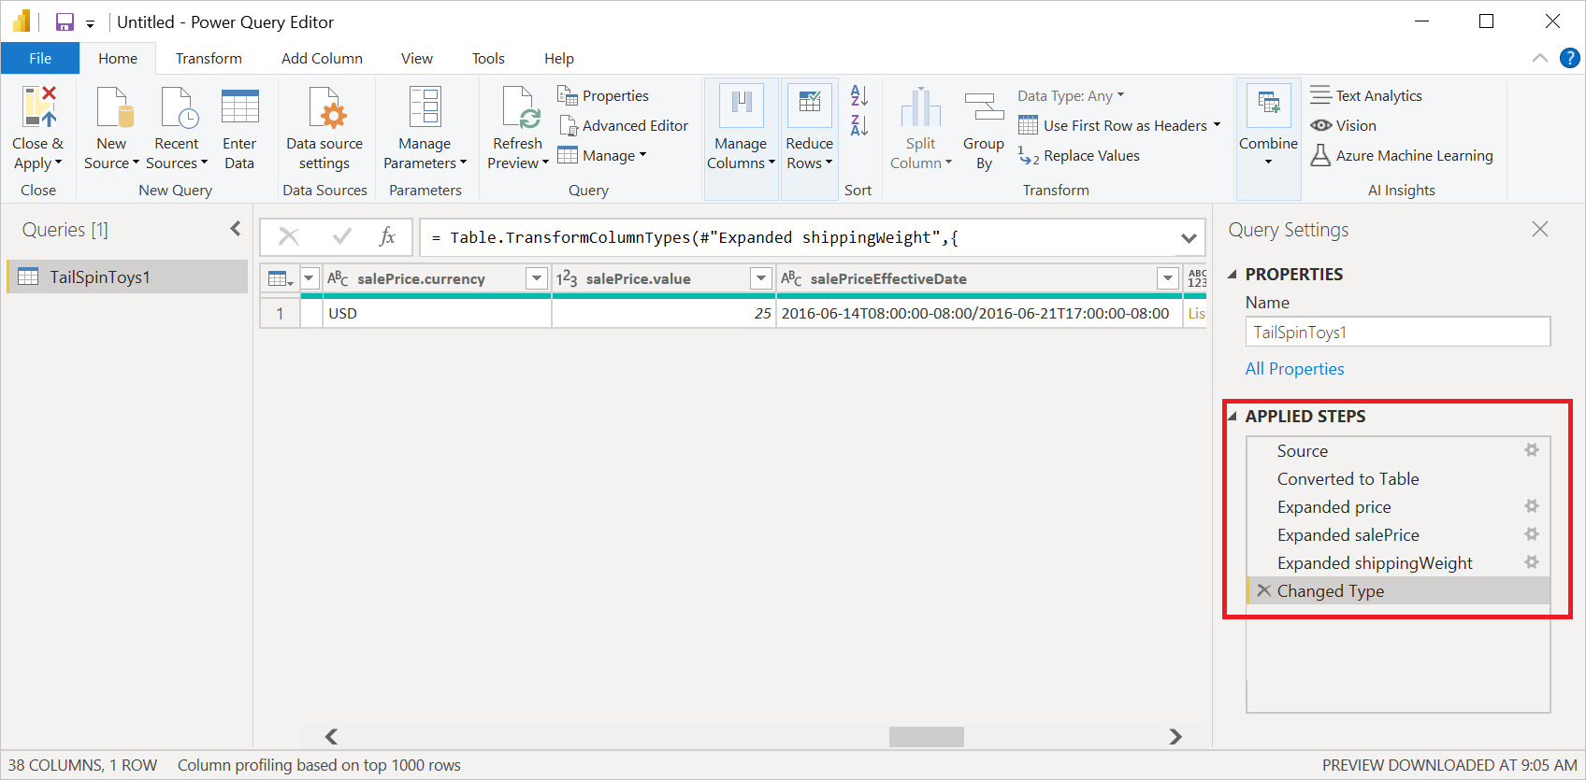Open the Help question mark icon
Screen dimensions: 1586x780
(x=1570, y=58)
